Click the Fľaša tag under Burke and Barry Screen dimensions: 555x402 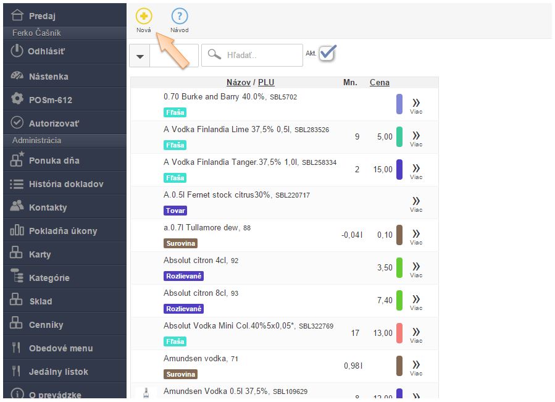coord(175,112)
